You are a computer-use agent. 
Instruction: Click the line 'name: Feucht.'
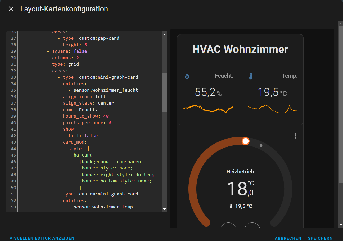coord(80,110)
